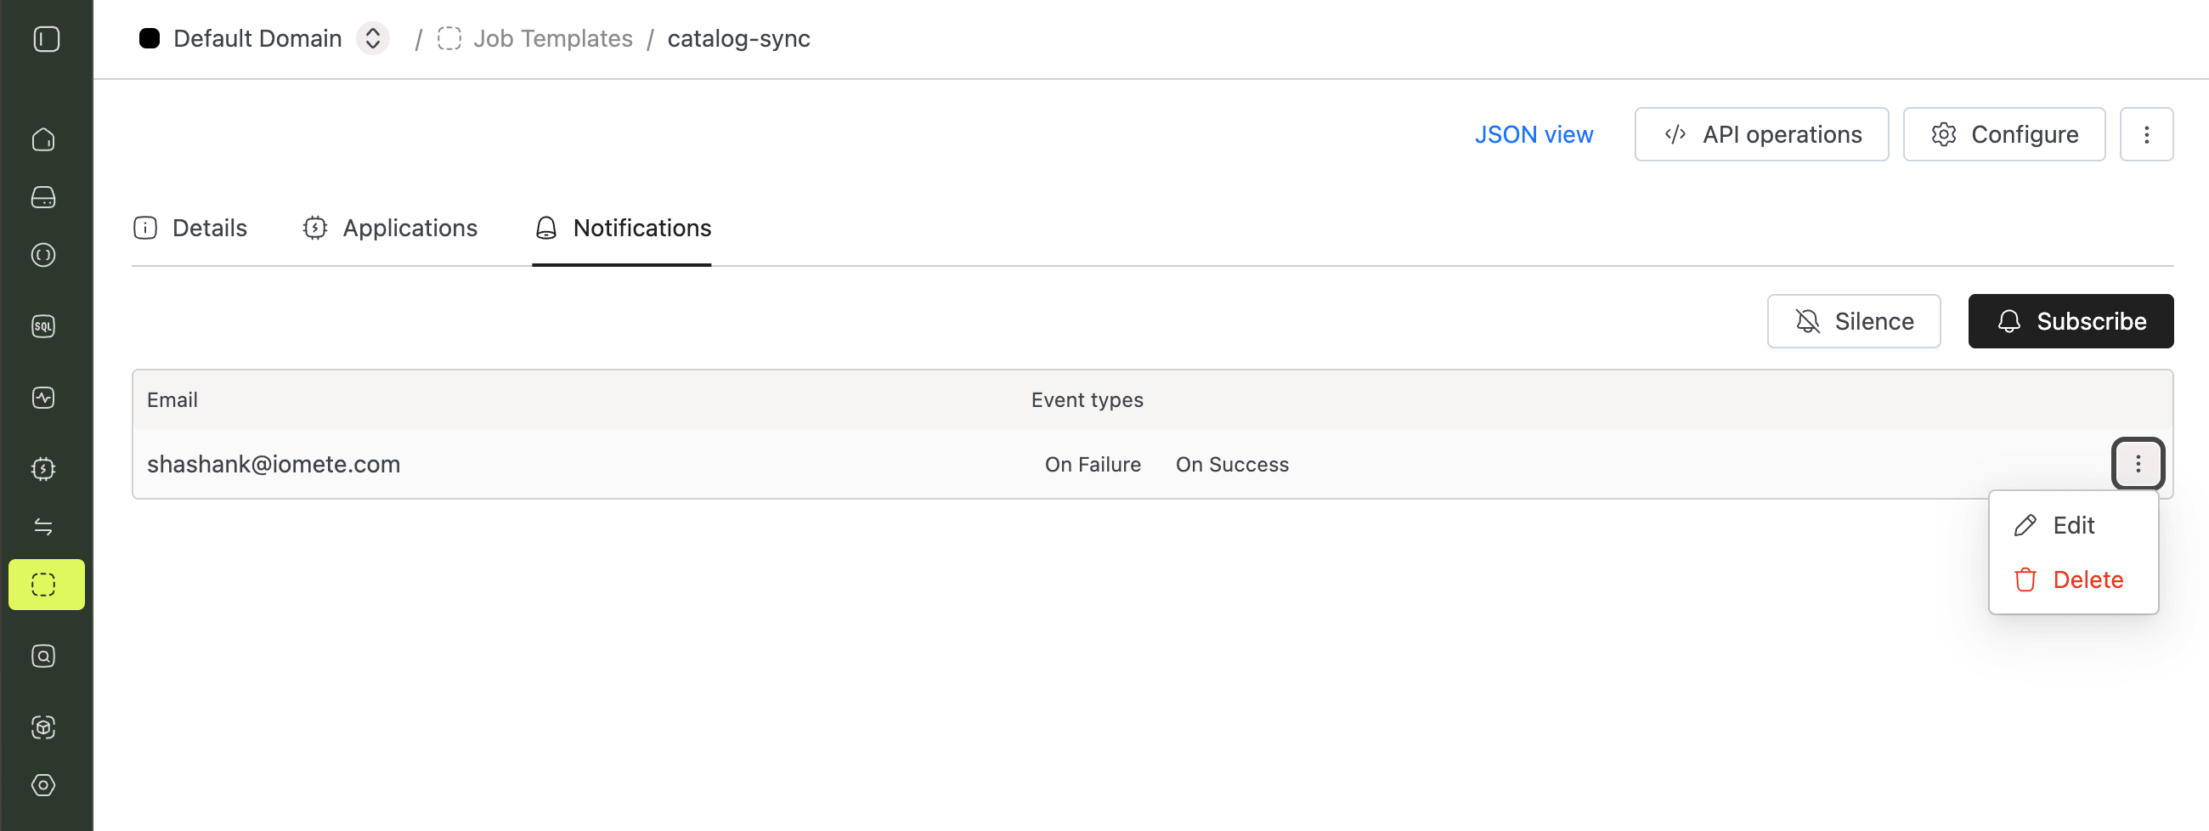Toggle the row actions menu for shashank@iomete.com
Screen dimensions: 2209x831
[x=2137, y=464]
